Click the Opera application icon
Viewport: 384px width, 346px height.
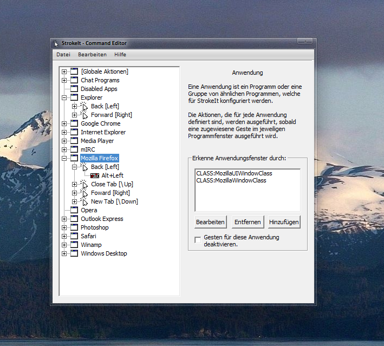point(74,210)
